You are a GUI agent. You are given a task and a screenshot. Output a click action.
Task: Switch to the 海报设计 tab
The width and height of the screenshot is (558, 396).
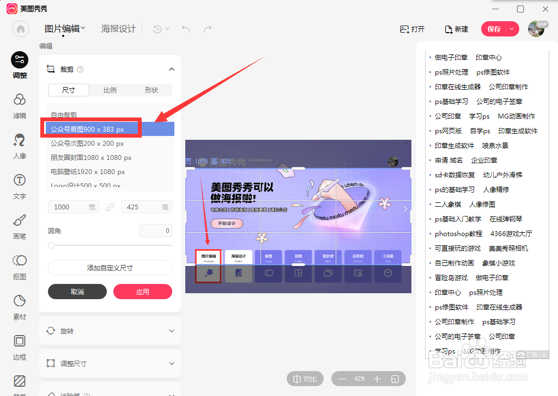(x=118, y=29)
